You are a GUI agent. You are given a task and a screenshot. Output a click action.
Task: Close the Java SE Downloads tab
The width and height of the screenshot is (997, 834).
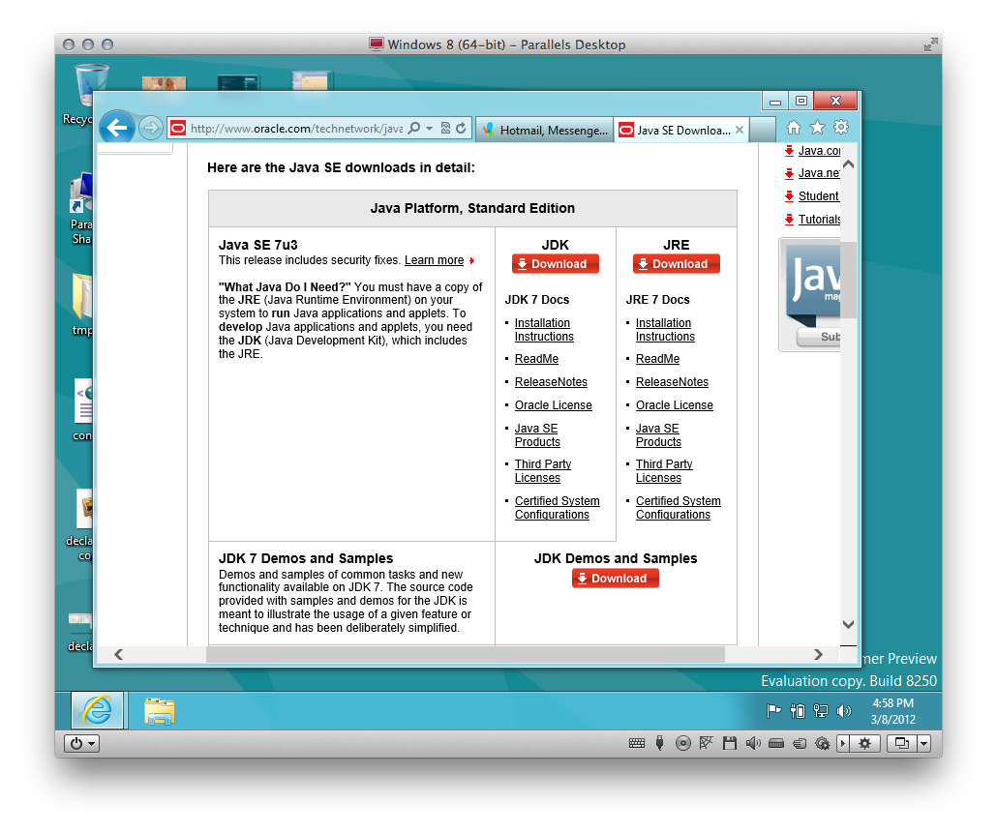coord(739,130)
